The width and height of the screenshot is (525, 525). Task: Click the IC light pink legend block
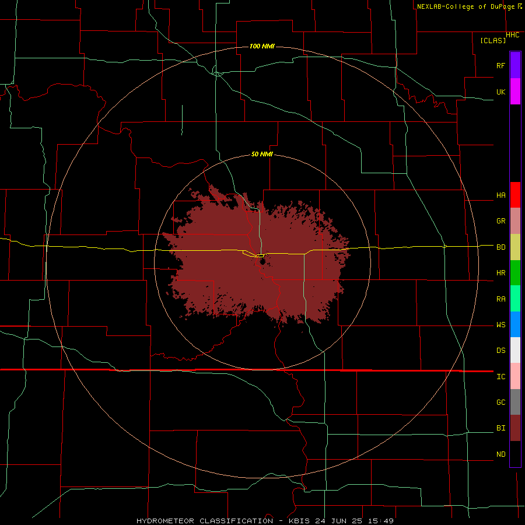[515, 376]
